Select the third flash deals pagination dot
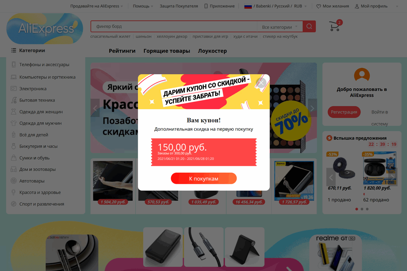This screenshot has width=407, height=271. [x=367, y=209]
